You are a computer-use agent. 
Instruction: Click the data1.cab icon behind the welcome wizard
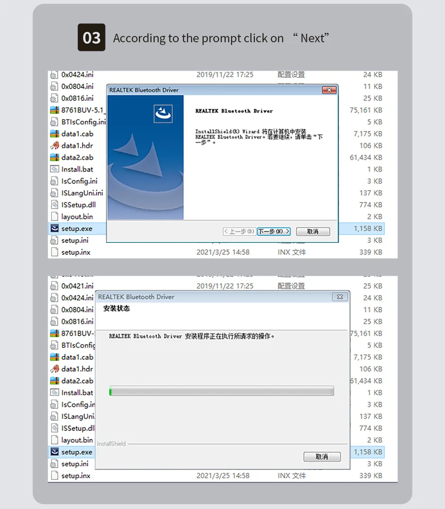(x=54, y=134)
